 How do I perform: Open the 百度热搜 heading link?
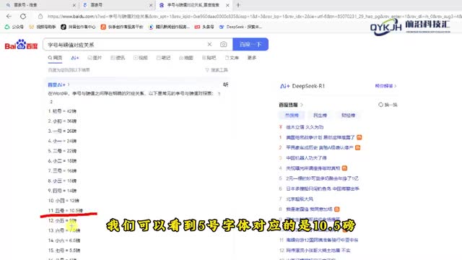click(291, 105)
